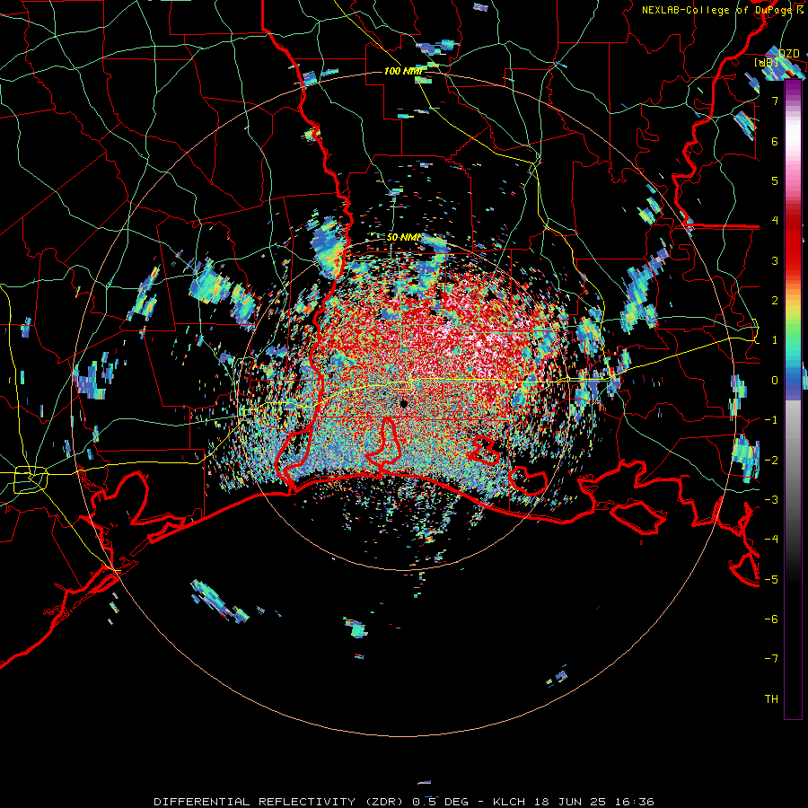Click the 5 dB label on scale
Screen dimensions: 808x808
[x=775, y=180]
